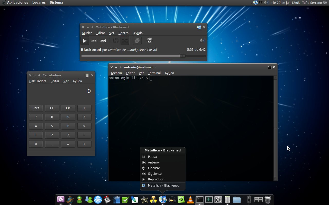Click the workspace switcher icon in the dock
The width and height of the screenshot is (329, 205).
(x=258, y=199)
